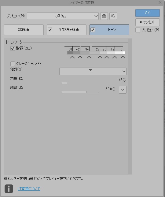Switch to the 3D線画 tab
This screenshot has height=197, width=165.
[x=24, y=30]
